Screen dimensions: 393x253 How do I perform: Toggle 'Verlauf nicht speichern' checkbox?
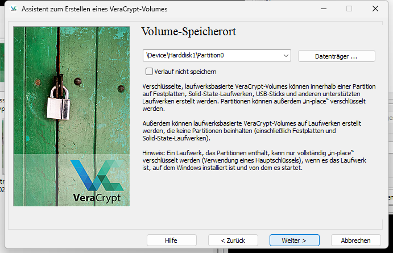(x=149, y=72)
